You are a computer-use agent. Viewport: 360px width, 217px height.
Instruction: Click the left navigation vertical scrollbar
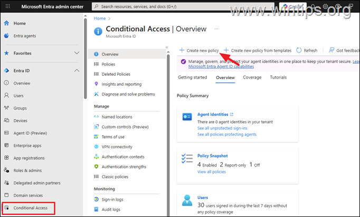86,58
